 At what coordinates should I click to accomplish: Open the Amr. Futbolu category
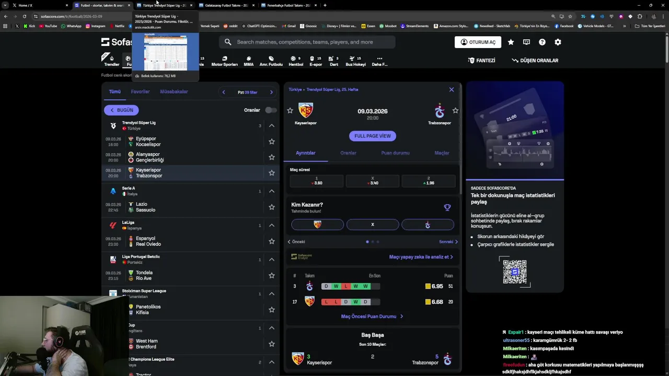pyautogui.click(x=271, y=61)
